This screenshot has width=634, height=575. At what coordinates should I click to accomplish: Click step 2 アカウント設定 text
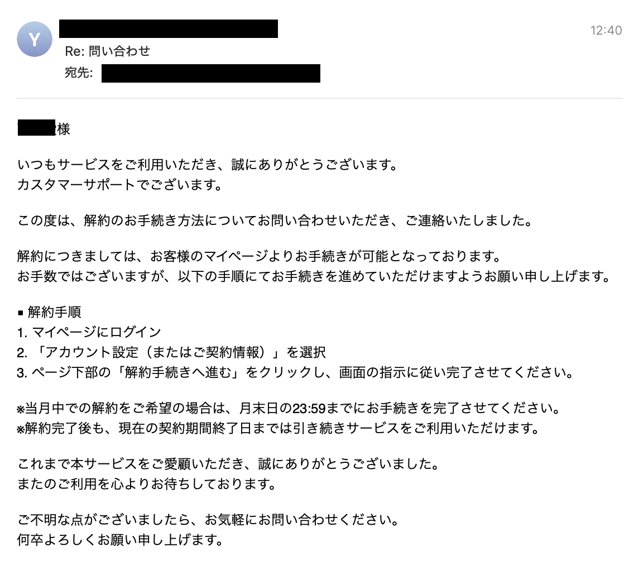pyautogui.click(x=171, y=352)
